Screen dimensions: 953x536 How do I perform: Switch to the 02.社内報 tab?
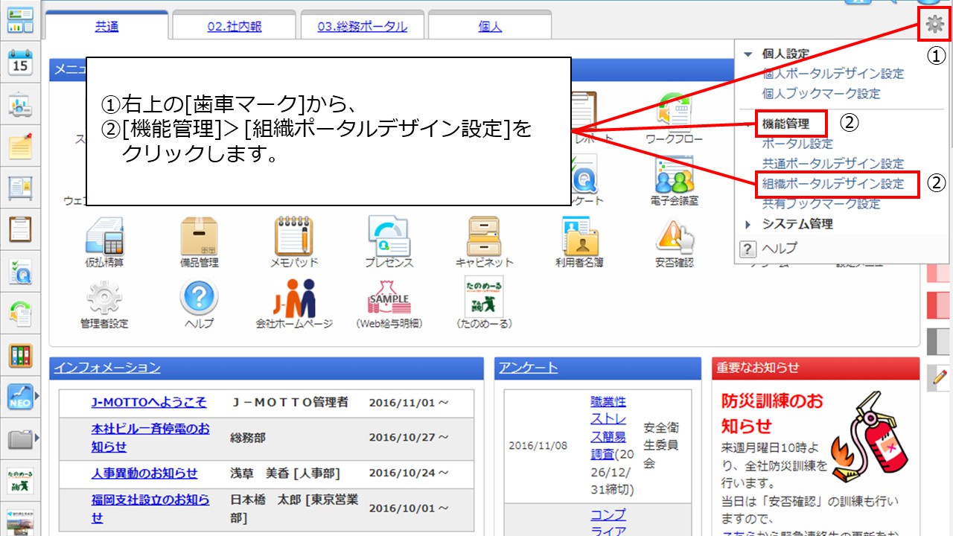[x=235, y=27]
